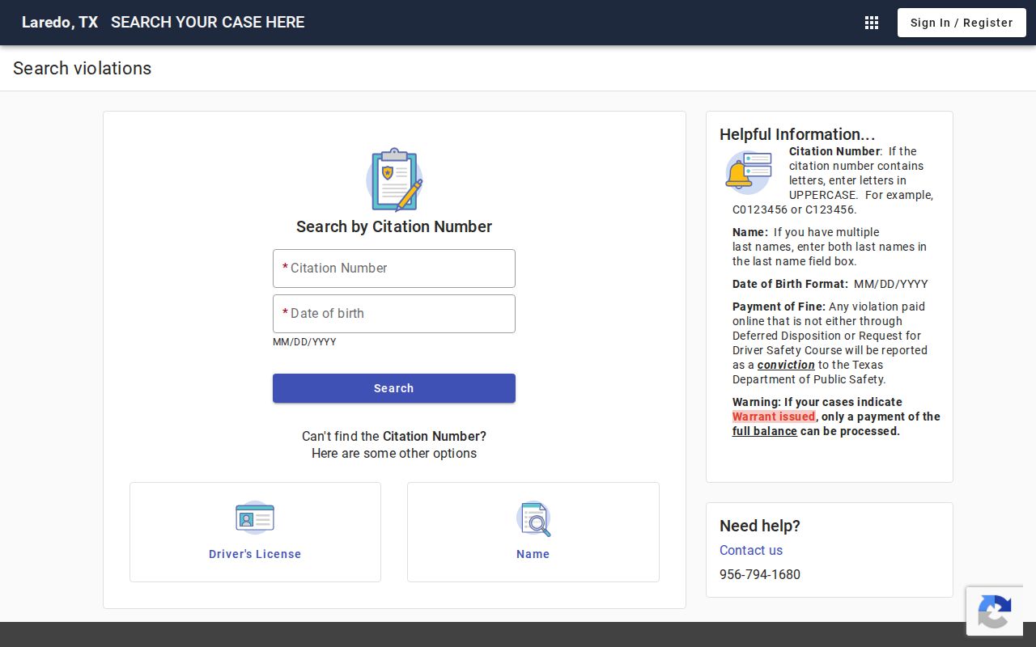This screenshot has height=647, width=1036.
Task: Click the underlined conviction word
Action: tap(786, 365)
